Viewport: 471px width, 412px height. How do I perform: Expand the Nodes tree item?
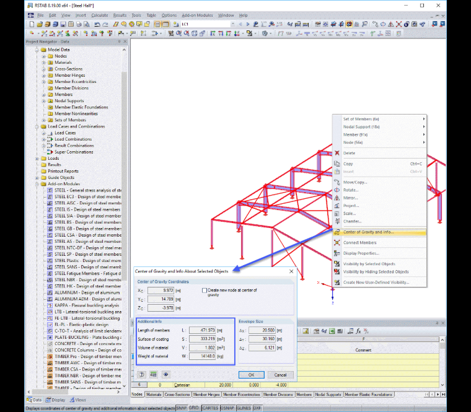(44, 56)
